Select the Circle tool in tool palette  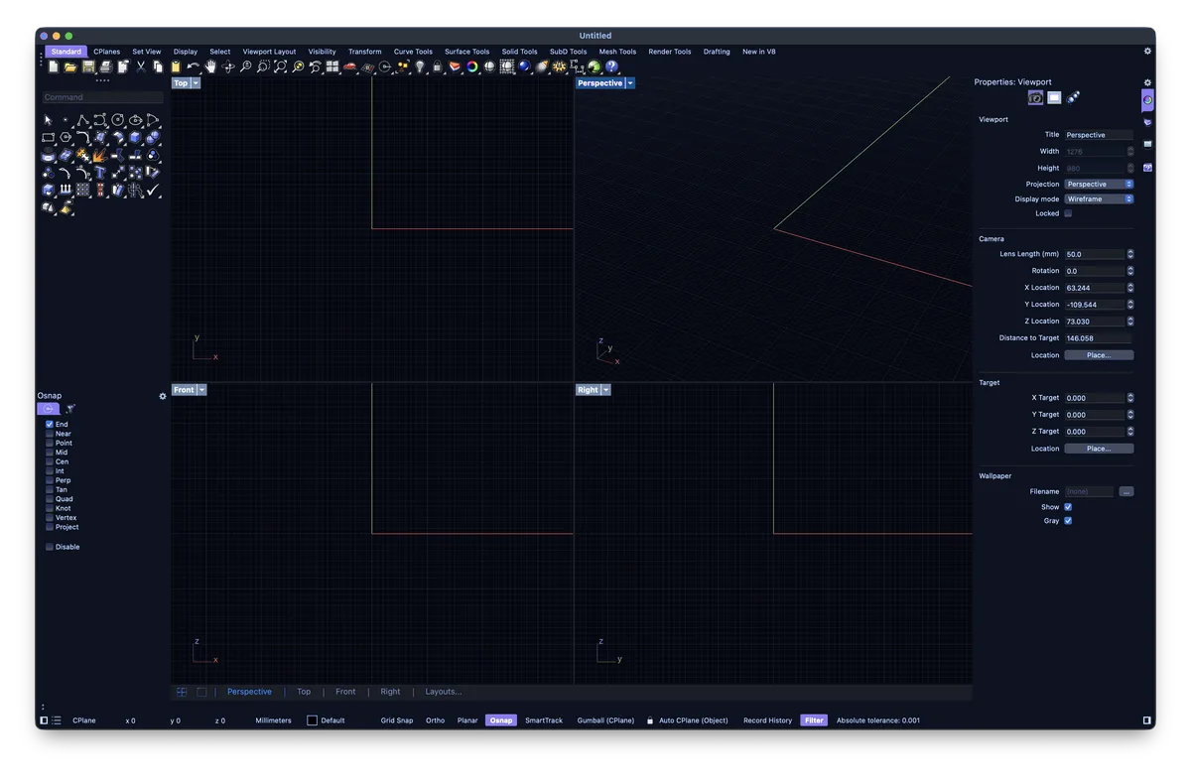click(x=117, y=120)
